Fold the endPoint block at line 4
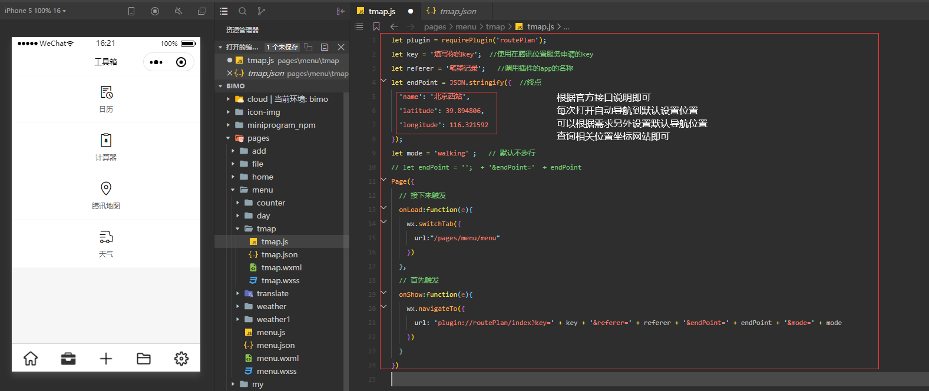Image resolution: width=929 pixels, height=391 pixels. 383,81
